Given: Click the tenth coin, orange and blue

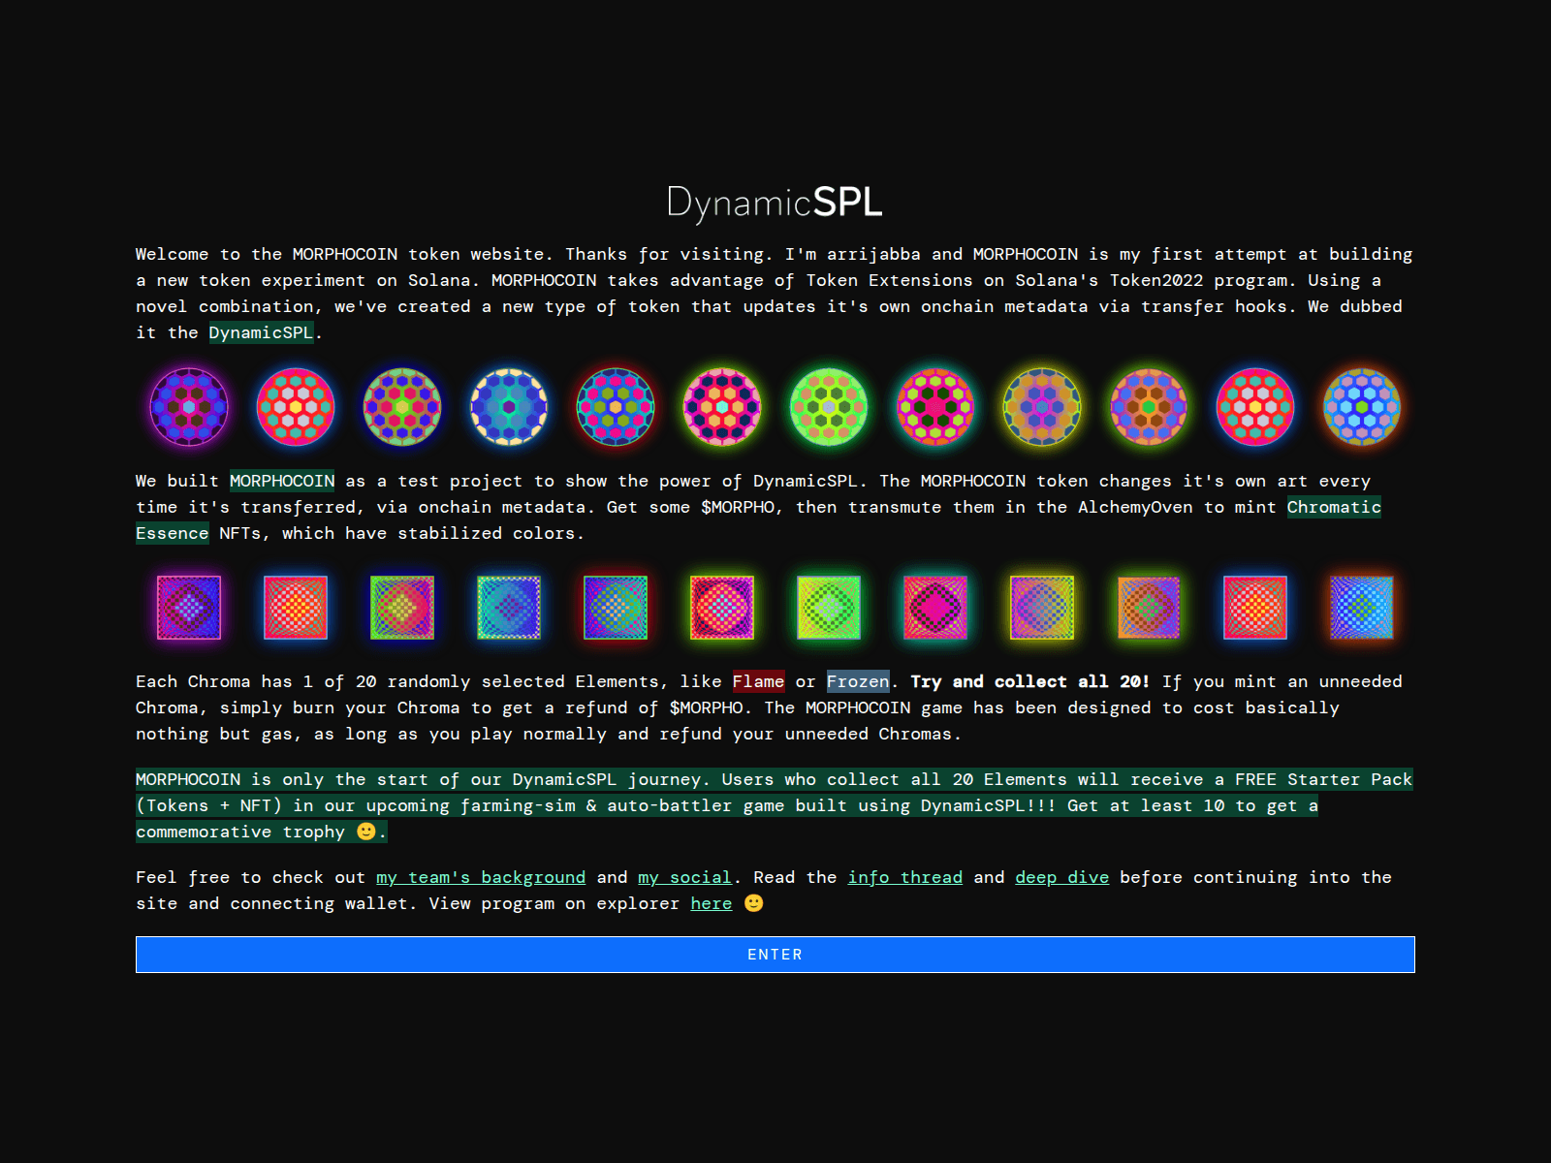Looking at the screenshot, I should (x=1149, y=407).
